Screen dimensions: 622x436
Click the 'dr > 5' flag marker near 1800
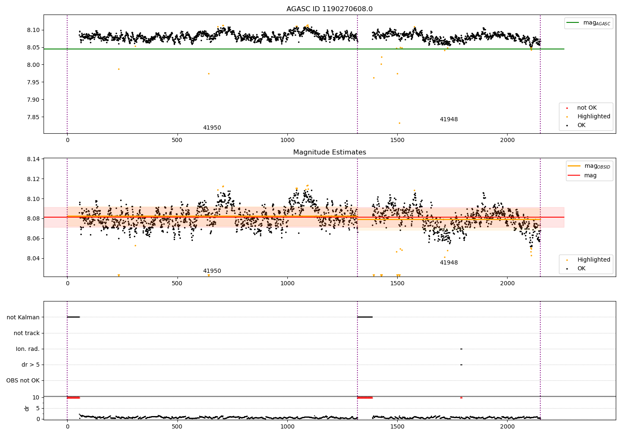[x=461, y=365]
